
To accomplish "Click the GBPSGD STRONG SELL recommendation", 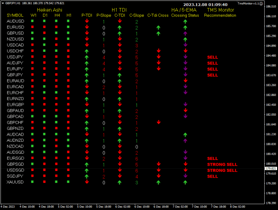I will 222,164.
